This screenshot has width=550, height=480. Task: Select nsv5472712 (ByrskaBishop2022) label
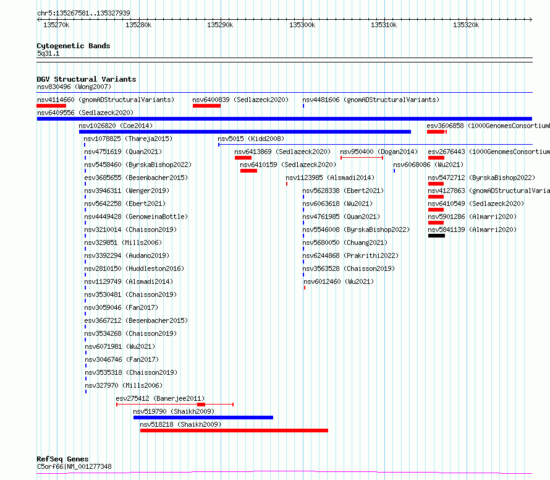[481, 178]
